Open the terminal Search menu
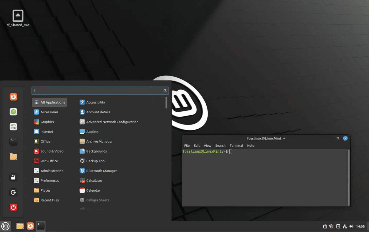The image size is (369, 232). (220, 146)
